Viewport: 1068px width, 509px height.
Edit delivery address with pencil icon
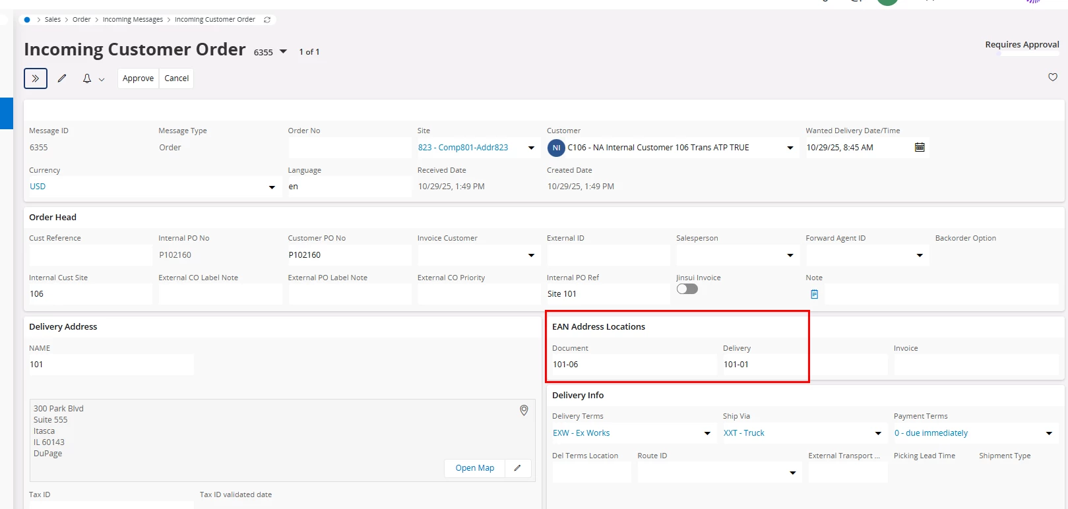[x=518, y=468]
